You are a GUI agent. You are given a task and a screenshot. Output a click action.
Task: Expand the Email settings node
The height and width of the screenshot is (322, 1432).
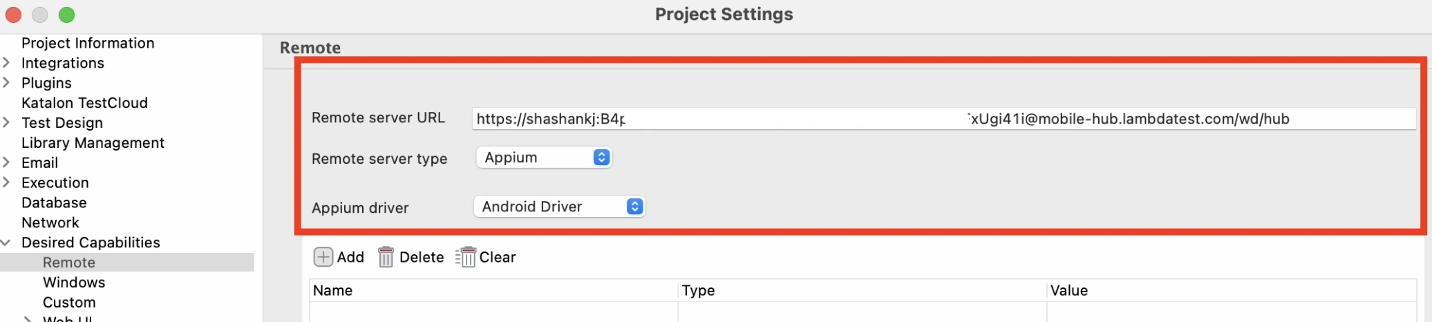click(6, 162)
